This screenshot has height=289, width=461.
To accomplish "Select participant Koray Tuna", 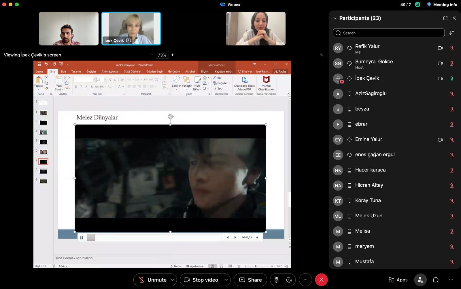I will coord(395,201).
